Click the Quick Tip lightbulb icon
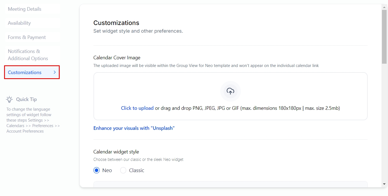This screenshot has height=196, width=388. 10,99
